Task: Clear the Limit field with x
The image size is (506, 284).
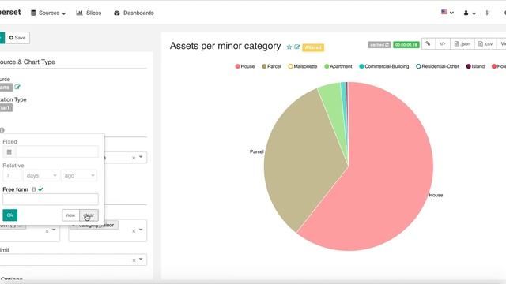Action: pyautogui.click(x=134, y=260)
